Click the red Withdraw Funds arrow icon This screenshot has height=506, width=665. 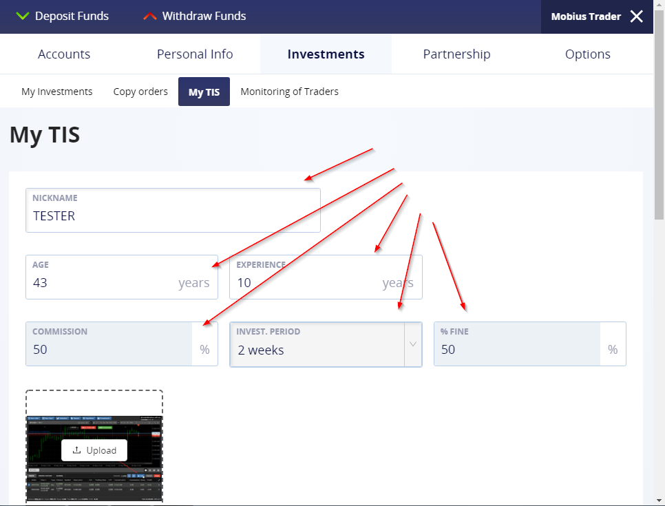click(149, 16)
